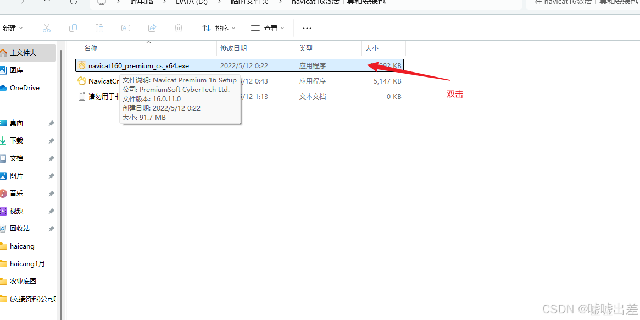640x320 pixels.
Task: Click the text document file icon
Action: (x=82, y=97)
